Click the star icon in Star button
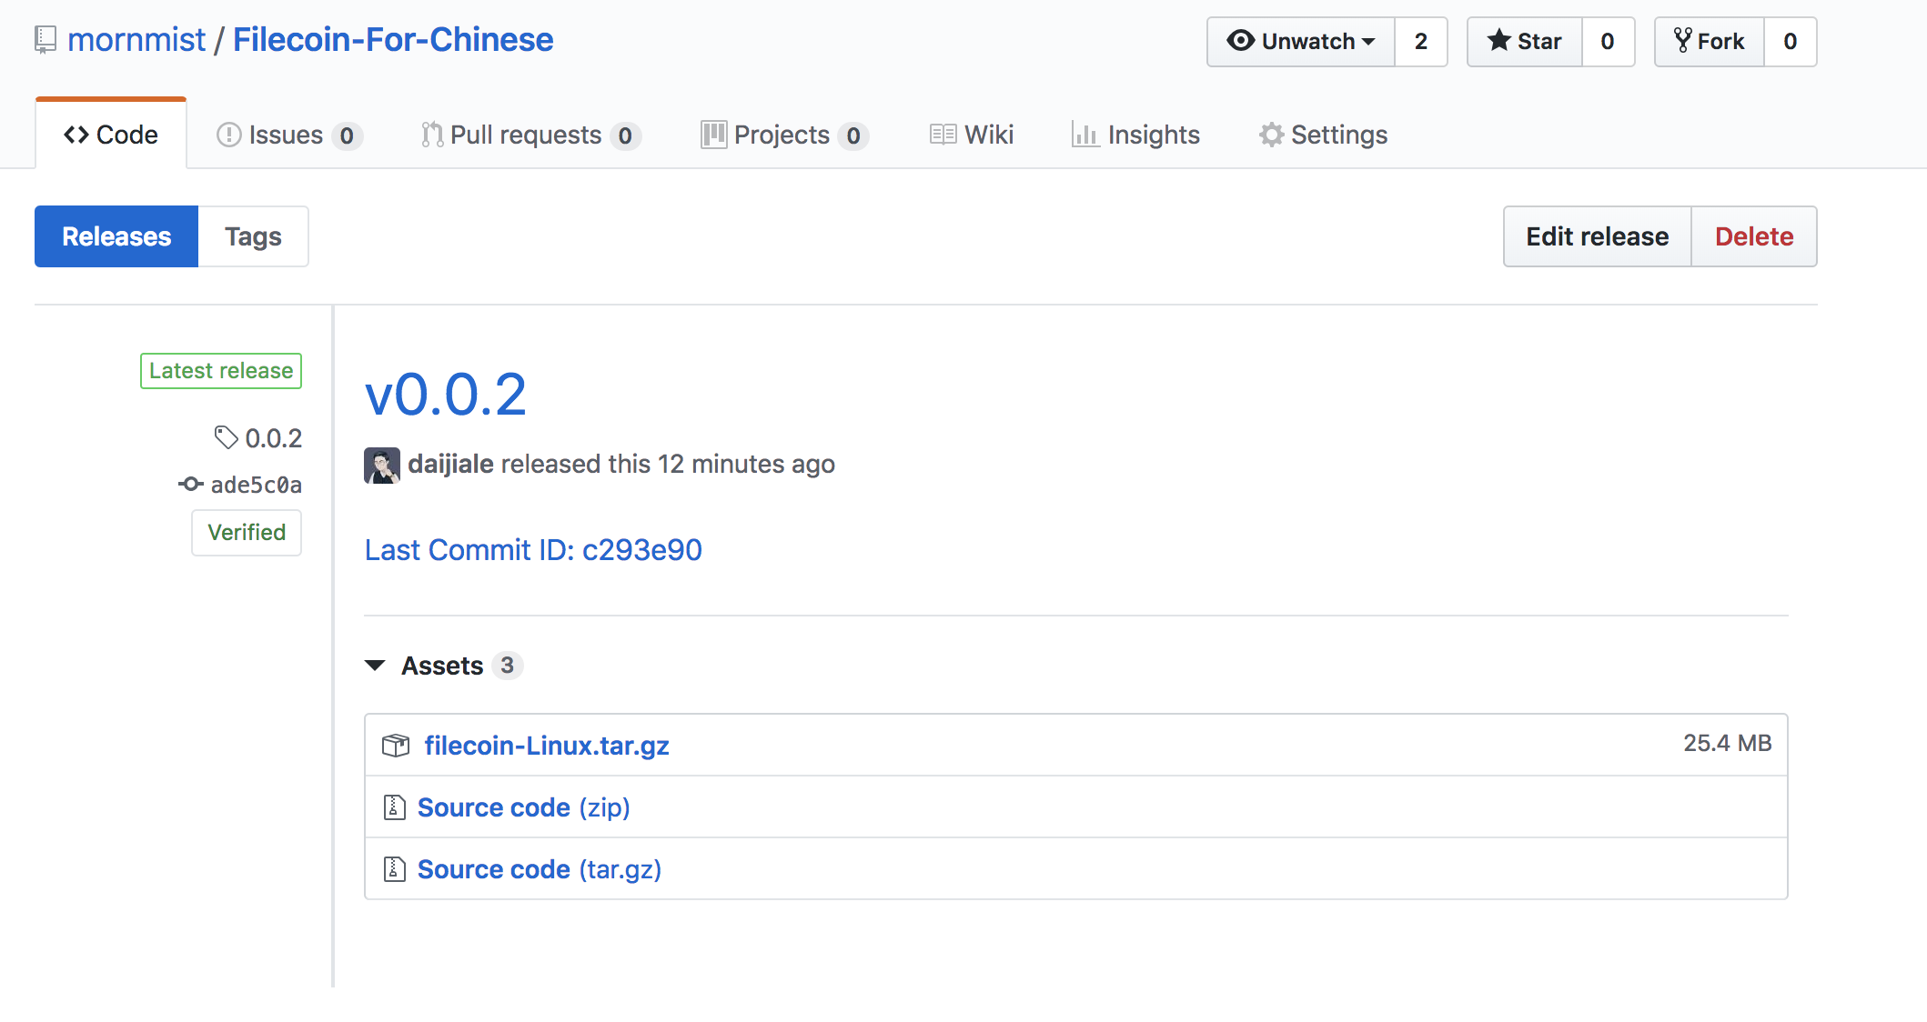The height and width of the screenshot is (1022, 1927). tap(1498, 40)
